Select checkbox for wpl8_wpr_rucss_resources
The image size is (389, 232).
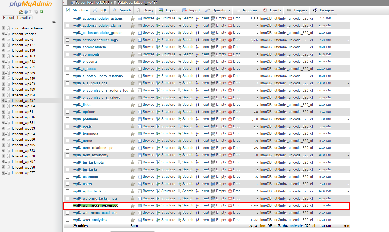click(x=68, y=205)
